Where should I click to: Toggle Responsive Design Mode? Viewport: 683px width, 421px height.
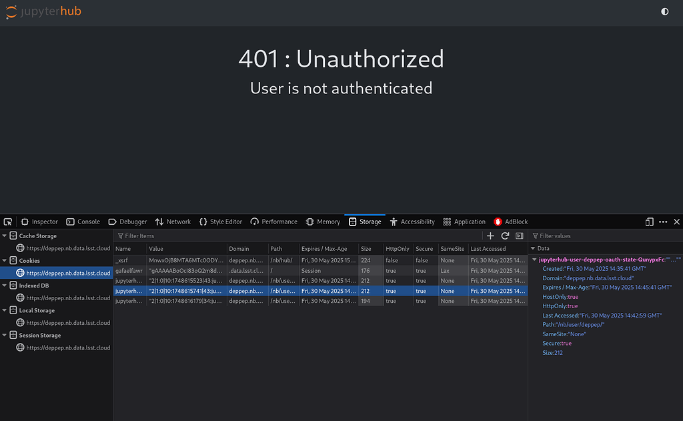(x=649, y=221)
